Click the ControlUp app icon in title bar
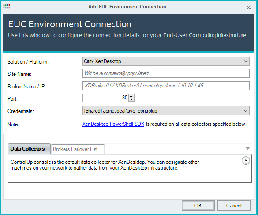The image size is (258, 215). pos(7,6)
